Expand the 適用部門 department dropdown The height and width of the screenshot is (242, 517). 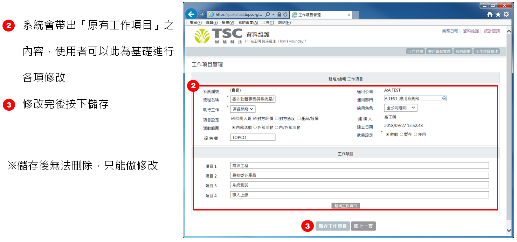(444, 99)
